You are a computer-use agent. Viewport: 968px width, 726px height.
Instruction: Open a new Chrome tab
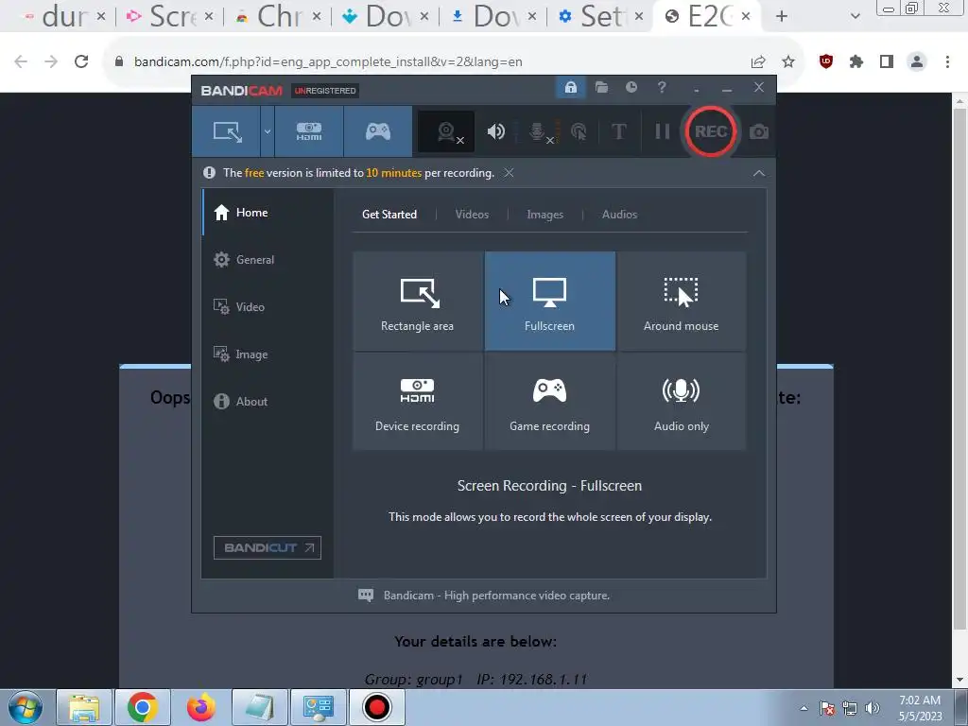[782, 16]
